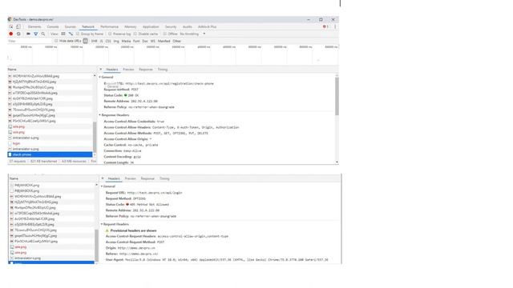Filter requests by WS
The image size is (513, 288).
click(153, 41)
